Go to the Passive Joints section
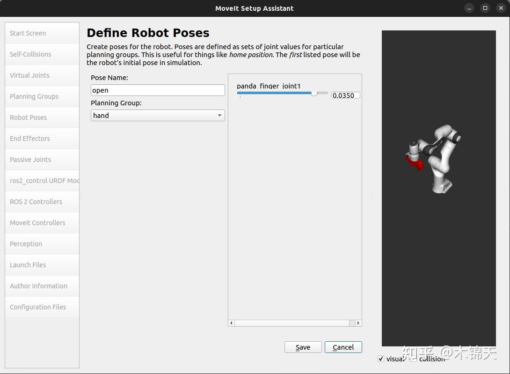The height and width of the screenshot is (374, 510). coord(30,160)
